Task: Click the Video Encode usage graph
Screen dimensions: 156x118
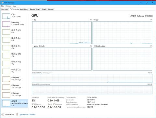Action: coord(62,59)
